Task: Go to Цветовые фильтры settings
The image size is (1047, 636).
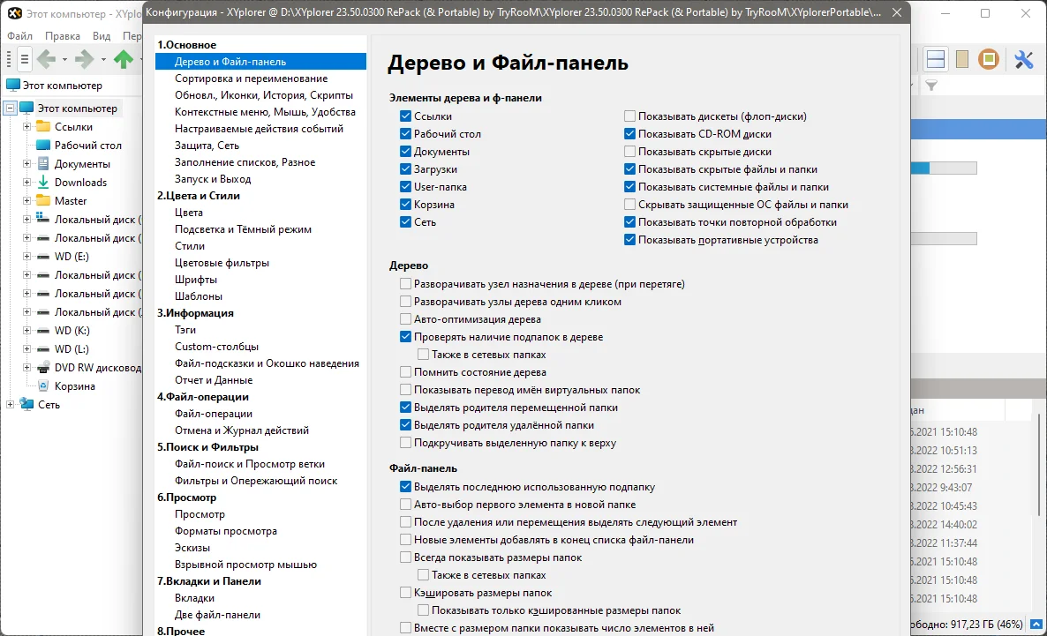Action: 222,262
